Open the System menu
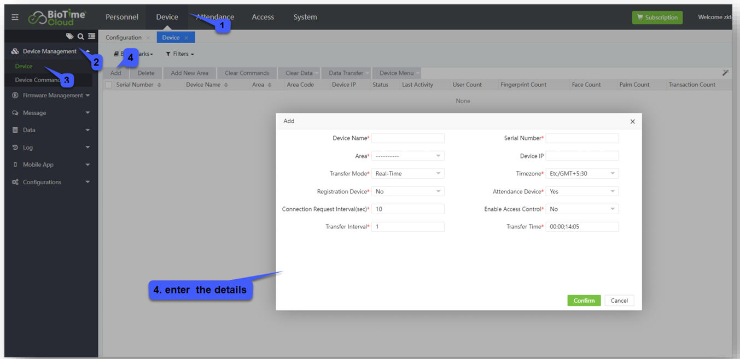 (305, 17)
